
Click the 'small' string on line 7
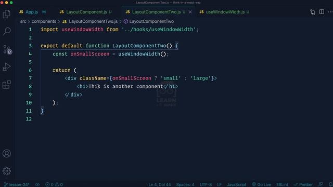pyautogui.click(x=171, y=78)
